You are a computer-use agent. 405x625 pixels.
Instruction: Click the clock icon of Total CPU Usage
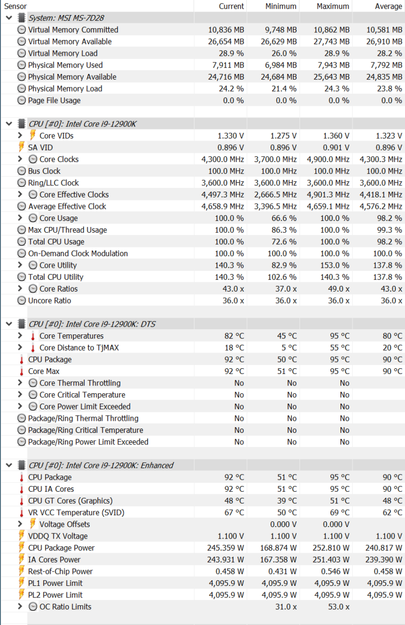click(21, 242)
